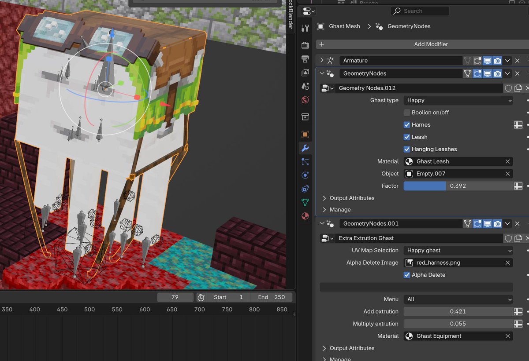
Task: Uncheck the Hanging Leashes checkbox
Action: point(406,149)
